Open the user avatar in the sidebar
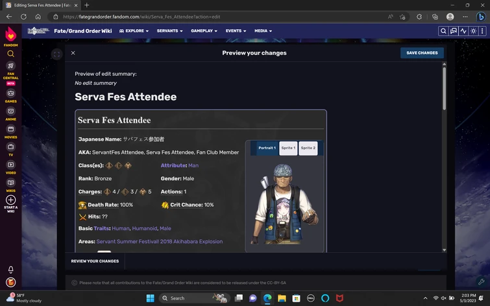 pos(10,282)
